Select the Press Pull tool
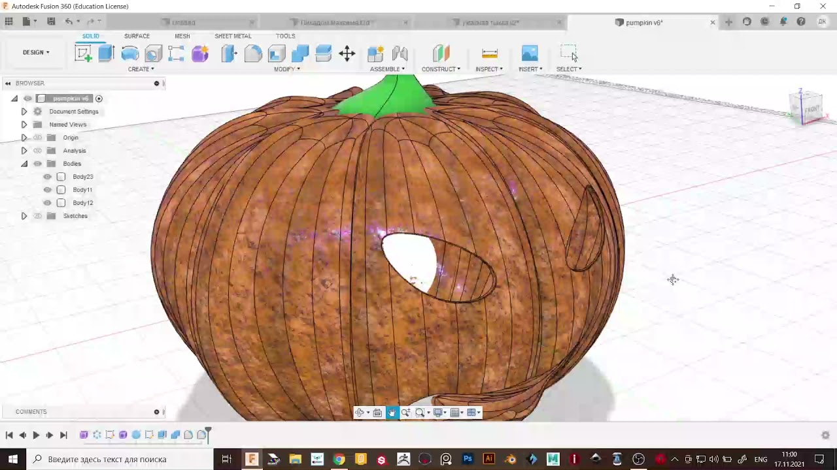 pyautogui.click(x=229, y=54)
